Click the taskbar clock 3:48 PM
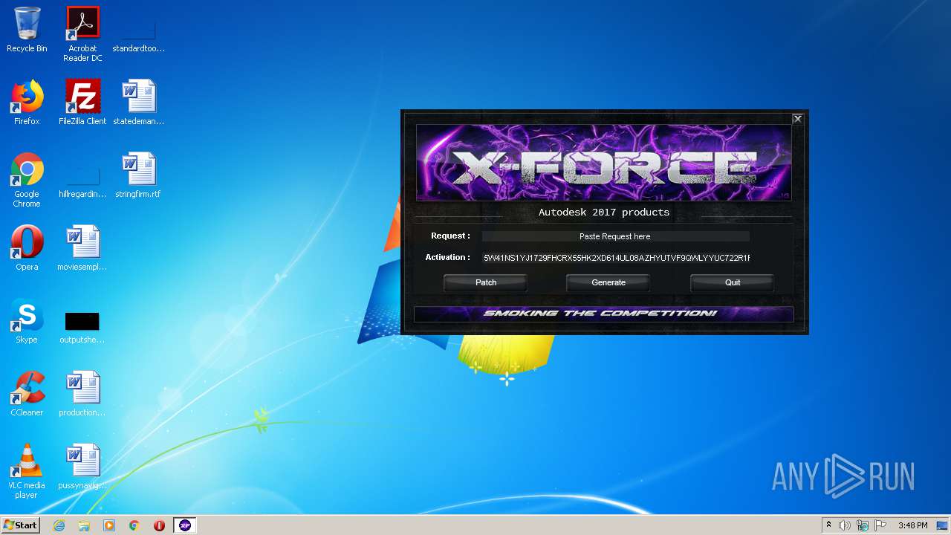Screen dimensions: 951x535 coord(912,525)
